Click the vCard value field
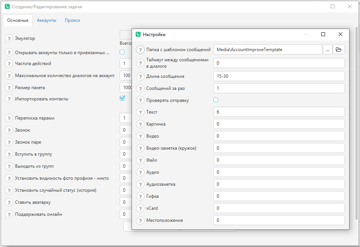Viewport: 360px width, 247px height. point(279,208)
